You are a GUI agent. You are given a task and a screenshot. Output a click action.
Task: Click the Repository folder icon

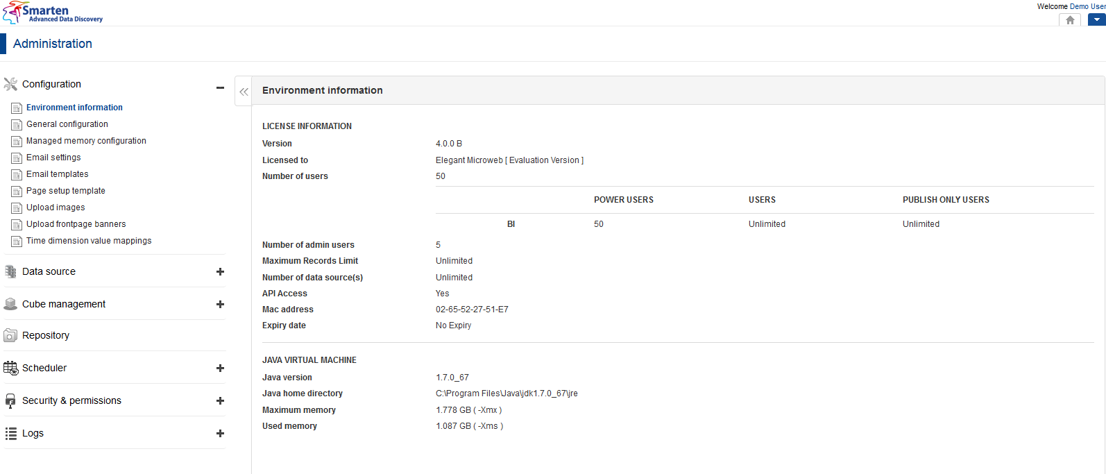click(x=10, y=336)
